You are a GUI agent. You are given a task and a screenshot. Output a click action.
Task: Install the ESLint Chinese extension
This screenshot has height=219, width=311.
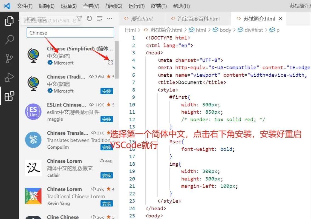click(106, 119)
